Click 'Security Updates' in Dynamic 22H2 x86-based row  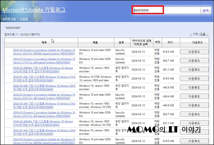(x=120, y=96)
